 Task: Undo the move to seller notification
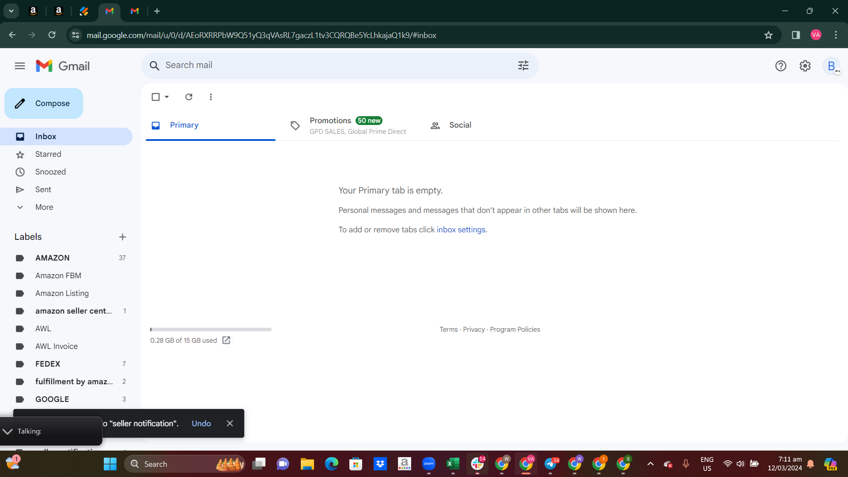tap(201, 423)
